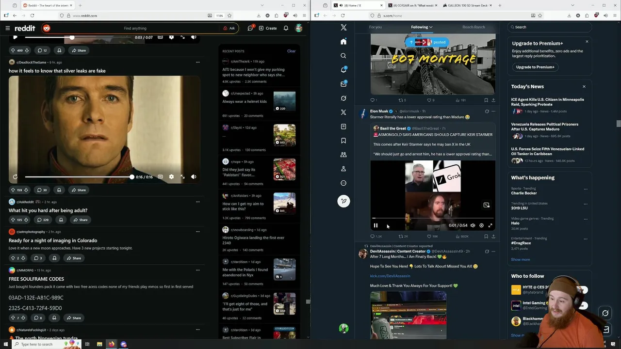This screenshot has height=349, width=621.
Task: Mute the Asmongold video on X
Action: pos(473,225)
